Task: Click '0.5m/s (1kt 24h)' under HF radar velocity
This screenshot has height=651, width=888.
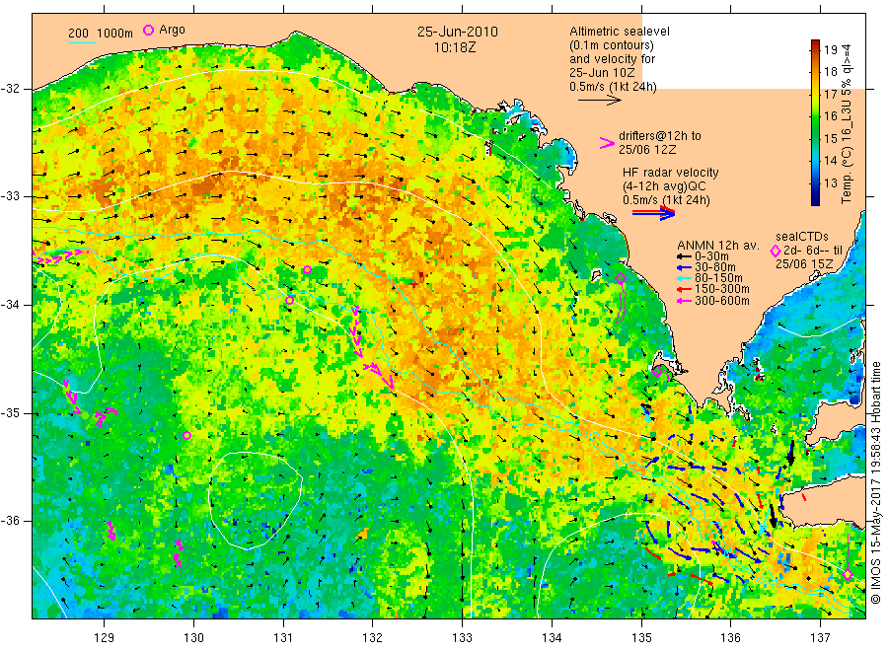Action: click(666, 200)
